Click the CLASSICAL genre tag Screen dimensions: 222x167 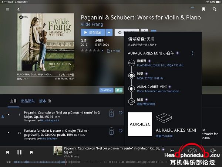pyautogui.click(x=106, y=90)
